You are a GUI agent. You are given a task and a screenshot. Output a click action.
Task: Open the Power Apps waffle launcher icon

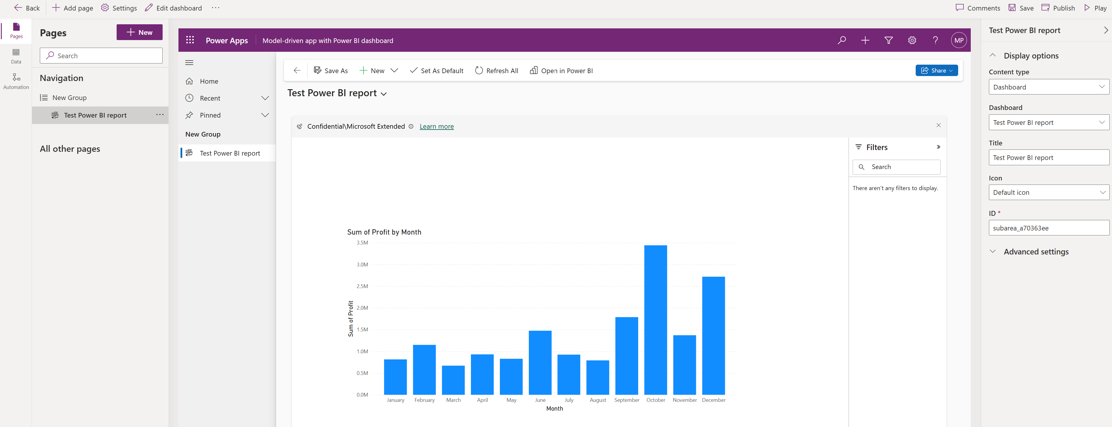[x=190, y=40]
